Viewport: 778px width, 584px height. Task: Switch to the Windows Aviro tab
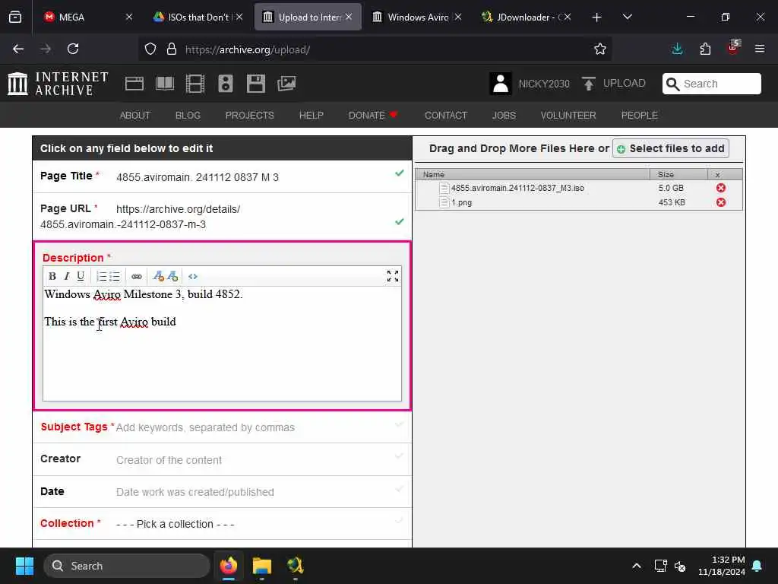click(x=417, y=17)
